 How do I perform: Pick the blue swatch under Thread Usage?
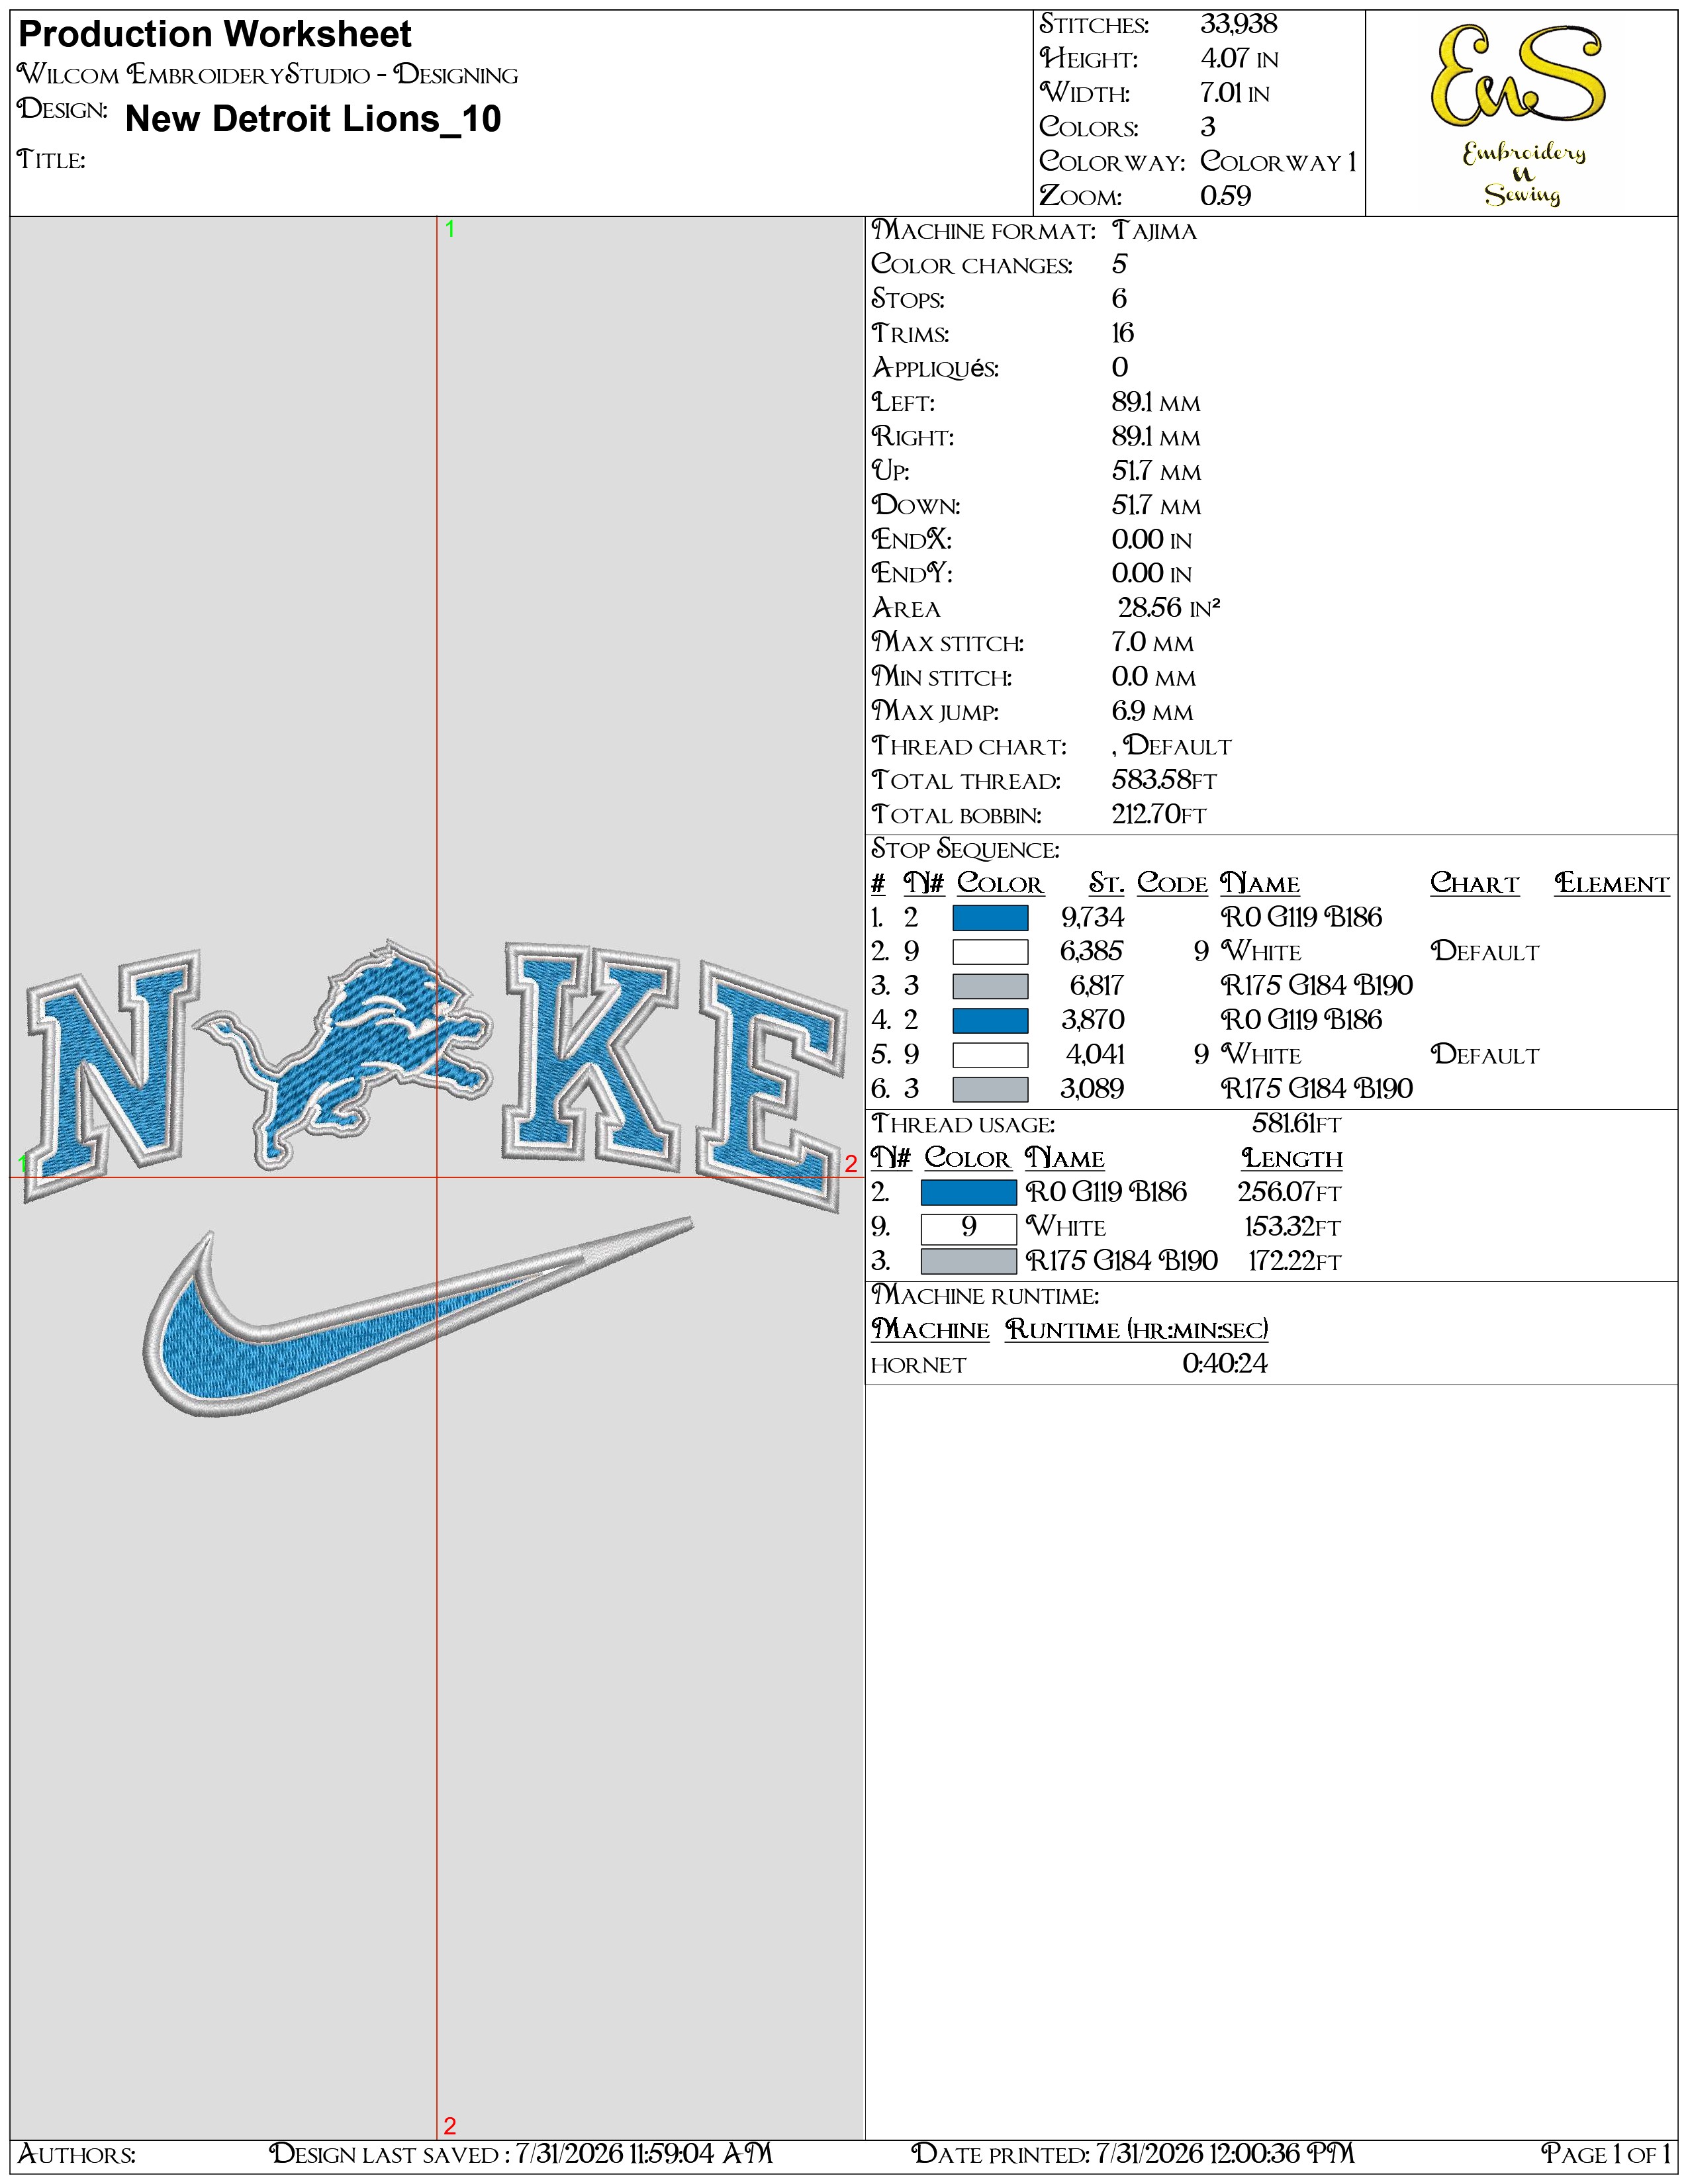tap(968, 1192)
